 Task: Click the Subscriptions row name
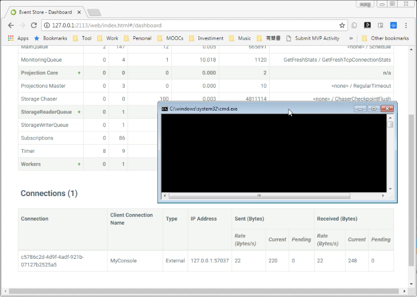pos(37,138)
